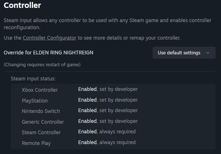
Task: Open the Use default settings dropdown
Action: (x=179, y=53)
